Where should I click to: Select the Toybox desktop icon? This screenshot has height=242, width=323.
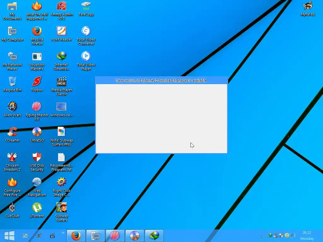37,84
